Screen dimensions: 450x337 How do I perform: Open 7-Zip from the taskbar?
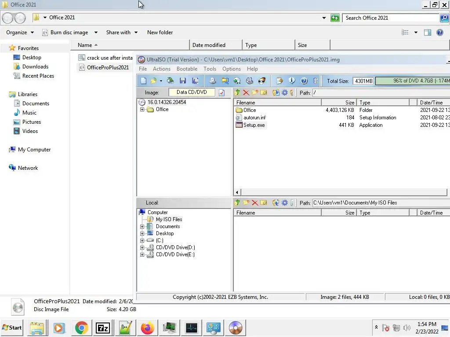(x=103, y=327)
